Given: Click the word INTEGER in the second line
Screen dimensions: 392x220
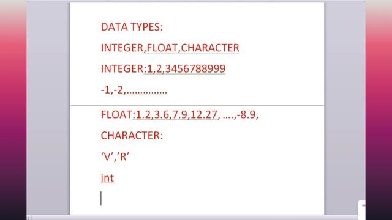Looking at the screenshot, I should pyautogui.click(x=122, y=48).
